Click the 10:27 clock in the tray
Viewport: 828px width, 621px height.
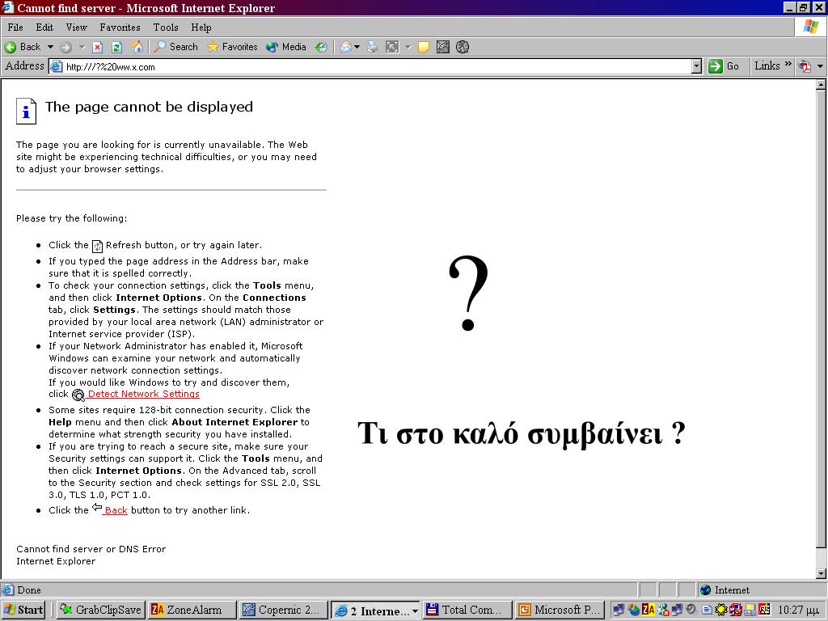798,610
